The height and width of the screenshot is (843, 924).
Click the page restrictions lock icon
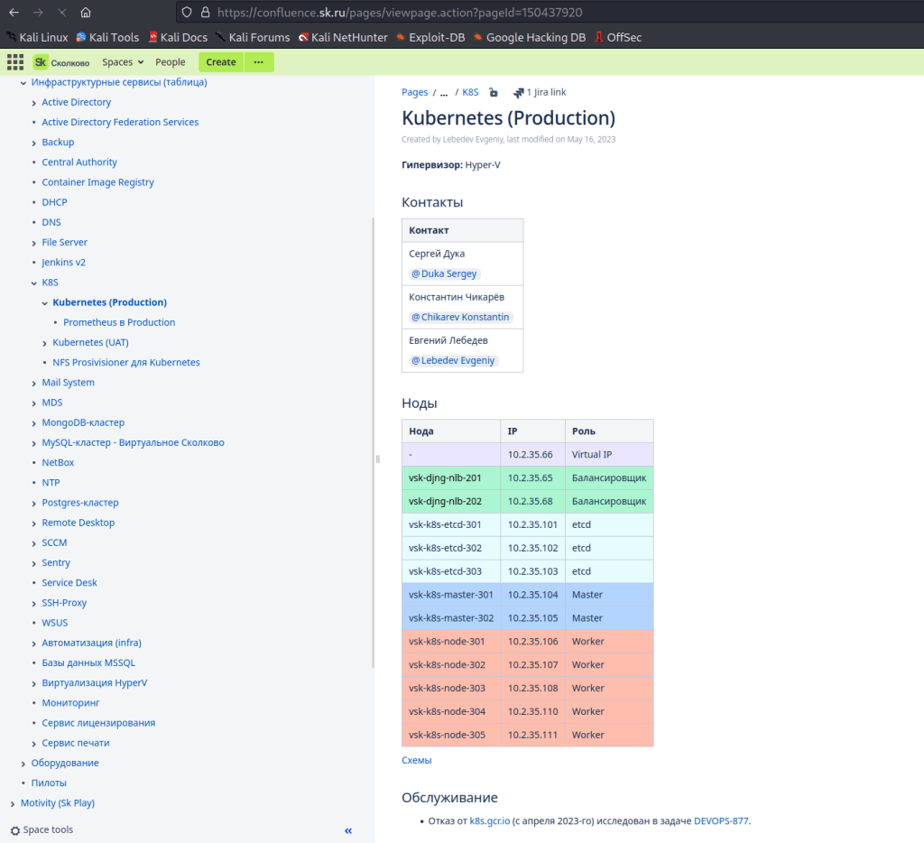(494, 92)
